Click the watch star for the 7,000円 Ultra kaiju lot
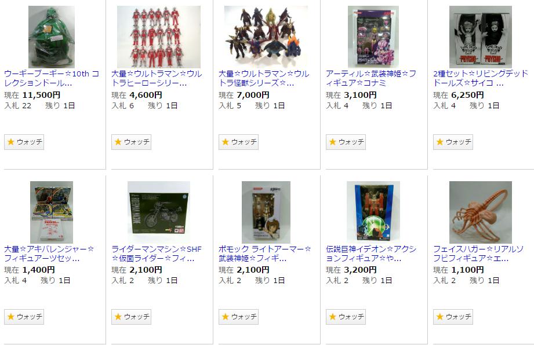The width and height of the screenshot is (534, 345). pos(238,142)
